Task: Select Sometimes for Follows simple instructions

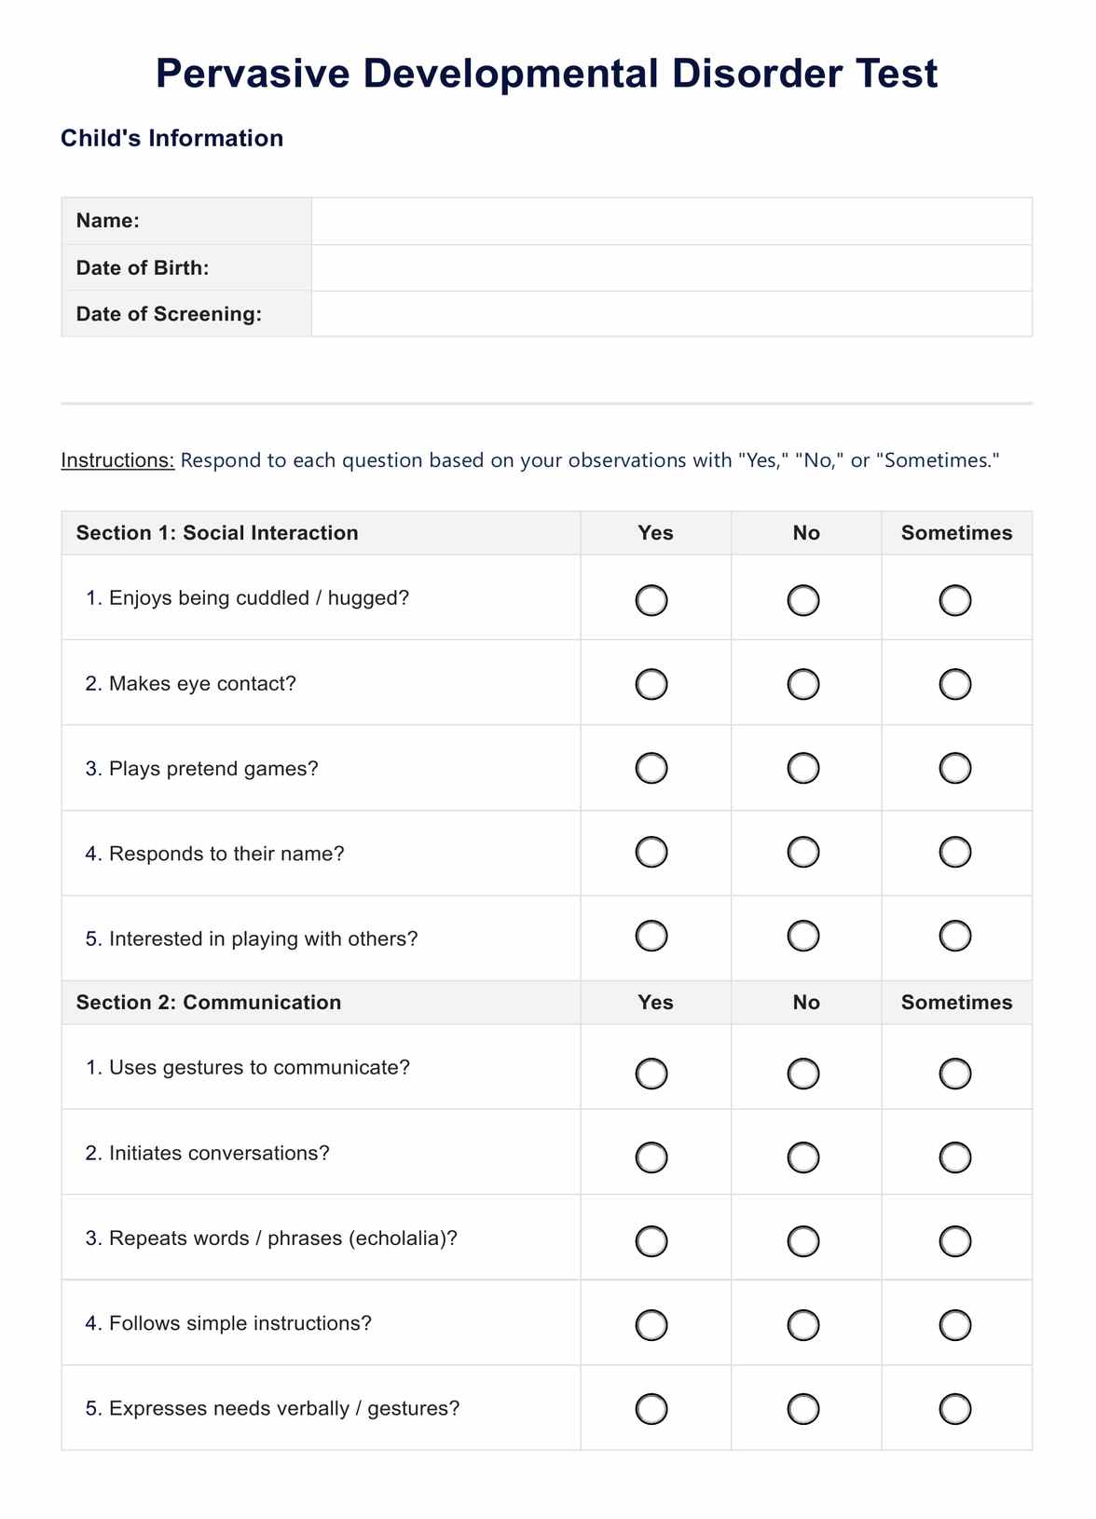Action: (955, 1324)
